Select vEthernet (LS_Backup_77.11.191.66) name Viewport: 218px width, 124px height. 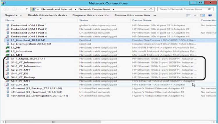[37, 88]
